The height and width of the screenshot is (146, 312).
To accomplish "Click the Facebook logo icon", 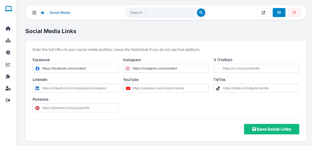I will pos(37,69).
